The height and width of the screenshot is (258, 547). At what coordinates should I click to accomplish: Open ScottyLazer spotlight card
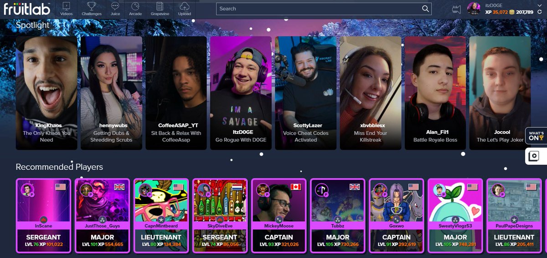[305, 93]
